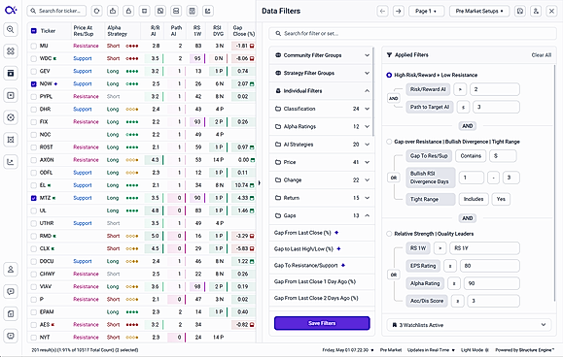
Task: Click the export tray toolbar icon
Action: click(113, 11)
